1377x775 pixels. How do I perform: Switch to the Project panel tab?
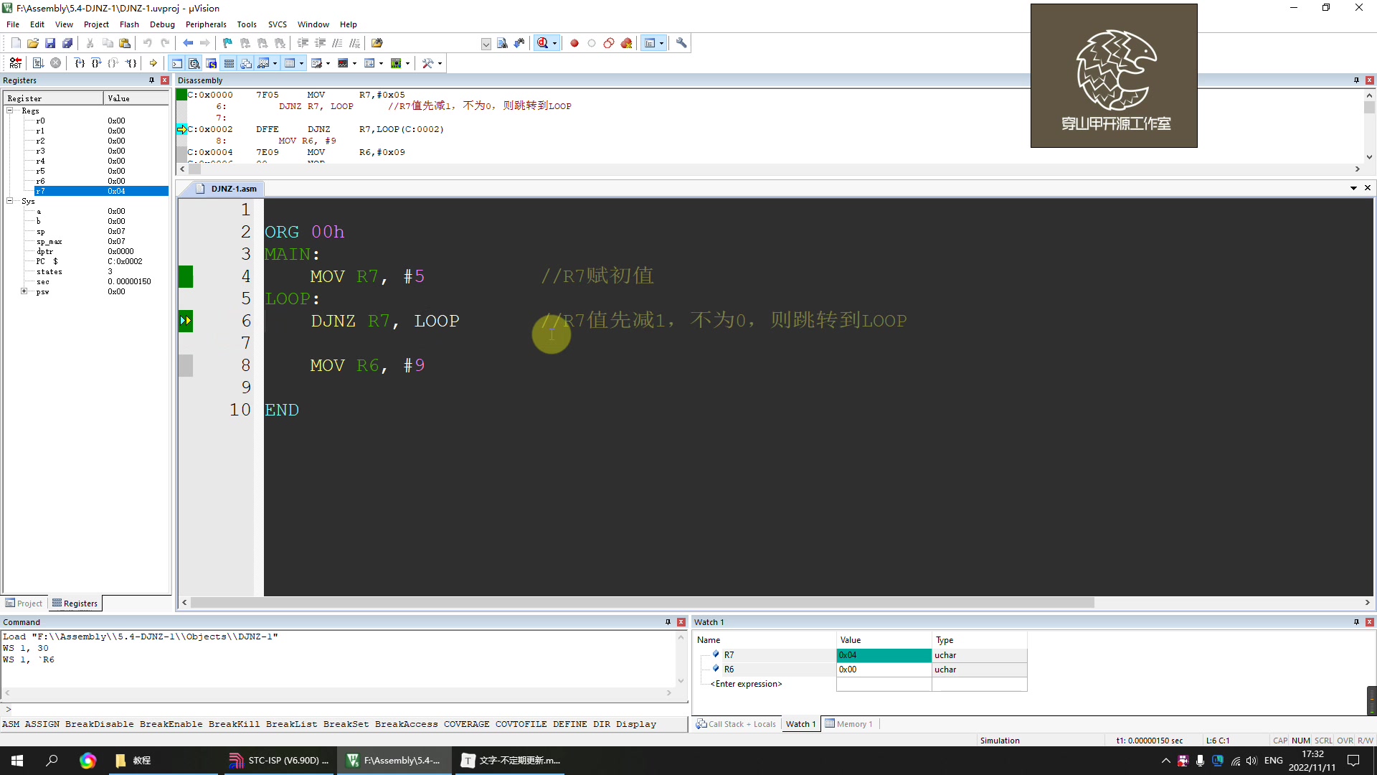(24, 603)
